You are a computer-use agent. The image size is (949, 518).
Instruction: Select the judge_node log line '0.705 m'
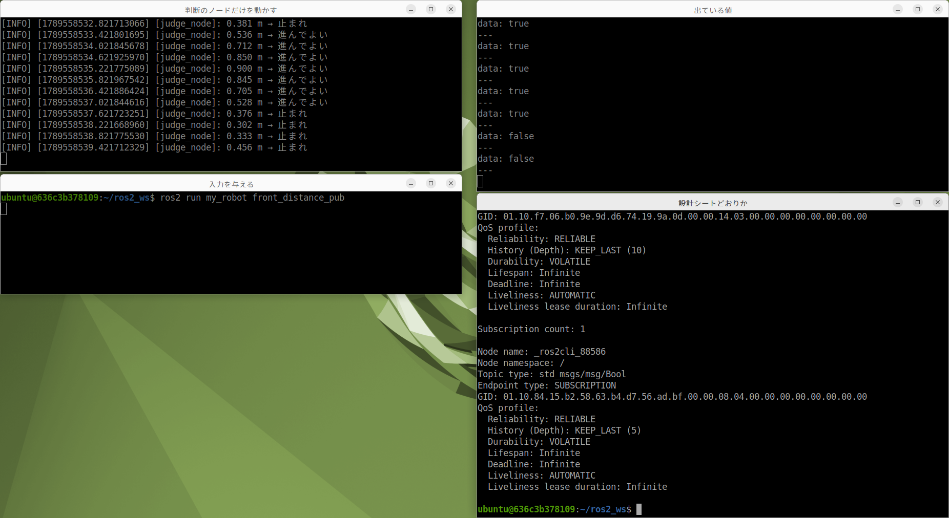click(x=164, y=91)
